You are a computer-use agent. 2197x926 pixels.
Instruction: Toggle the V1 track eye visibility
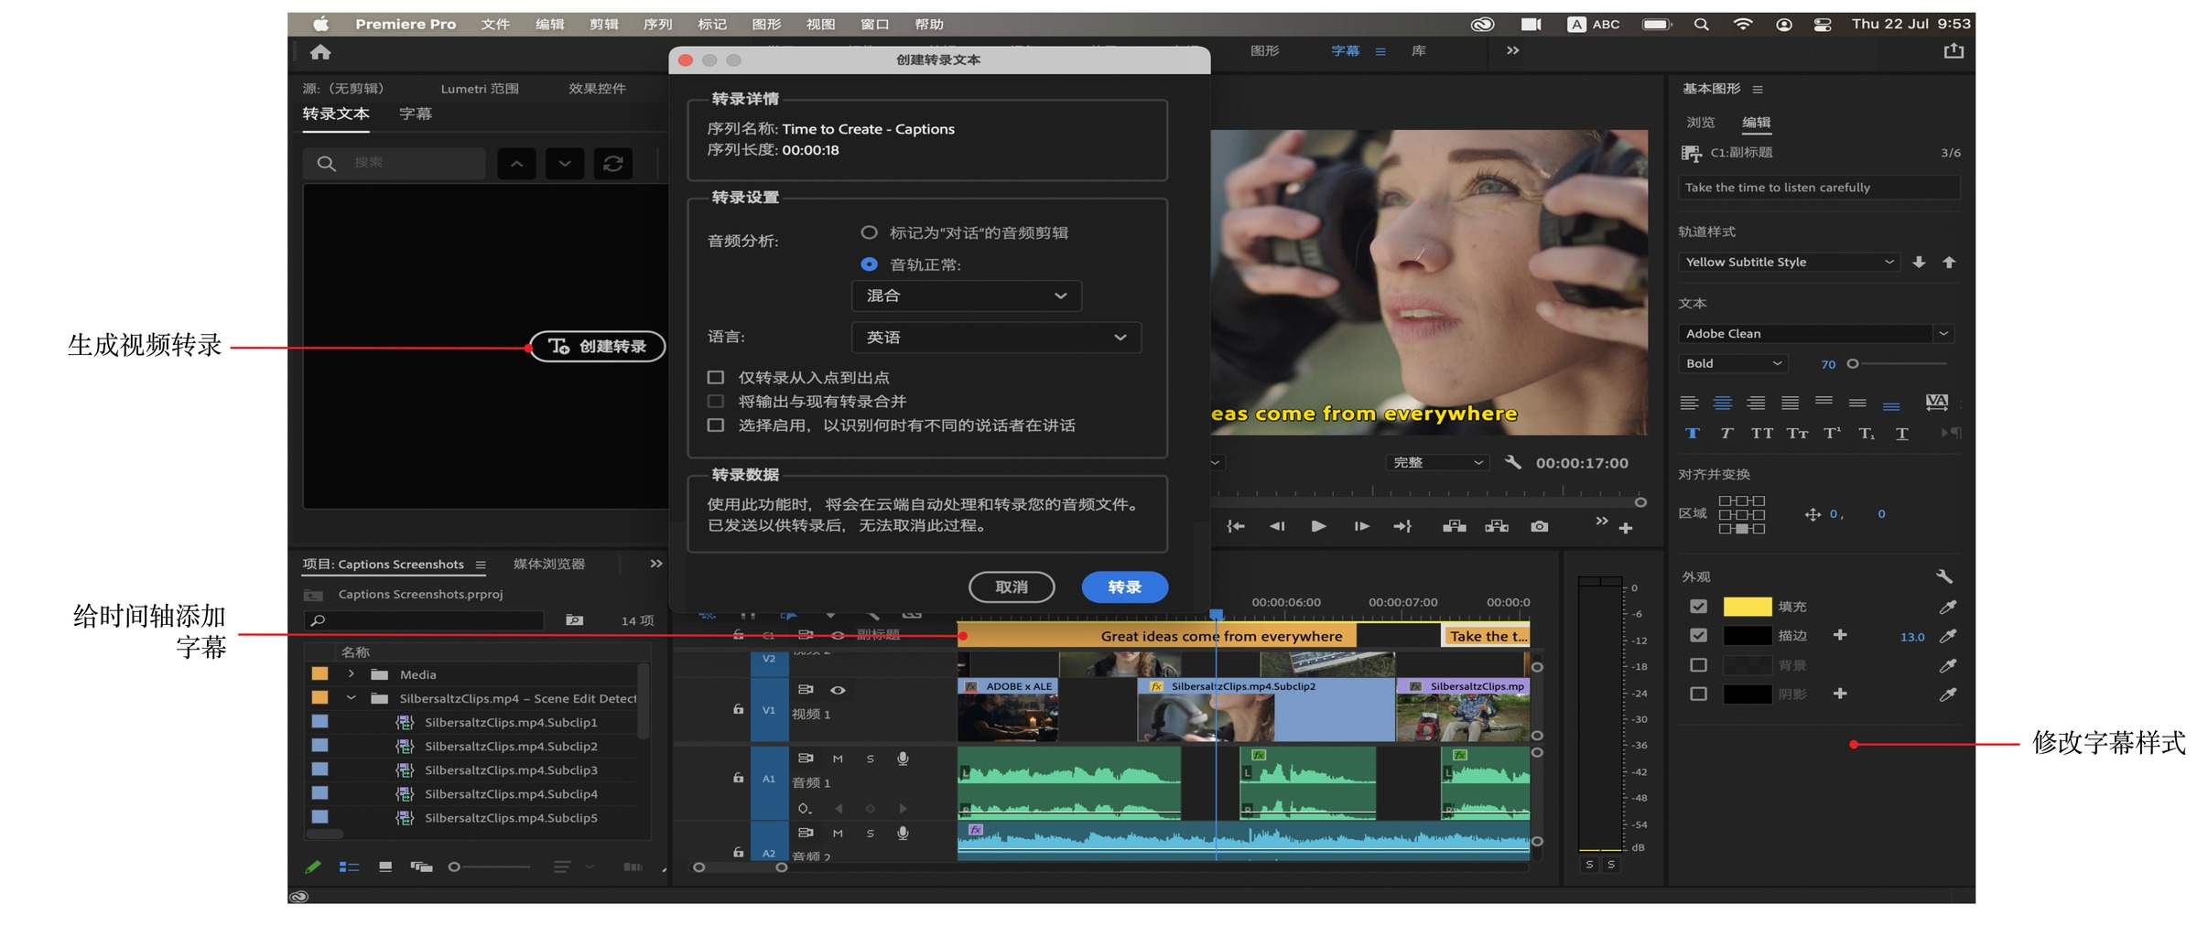click(x=838, y=690)
